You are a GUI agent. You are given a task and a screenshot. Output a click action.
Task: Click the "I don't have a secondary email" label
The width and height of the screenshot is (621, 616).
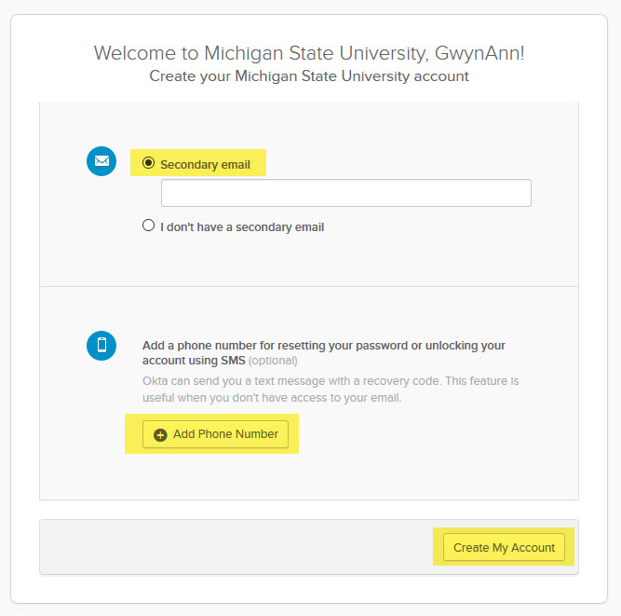(x=242, y=226)
